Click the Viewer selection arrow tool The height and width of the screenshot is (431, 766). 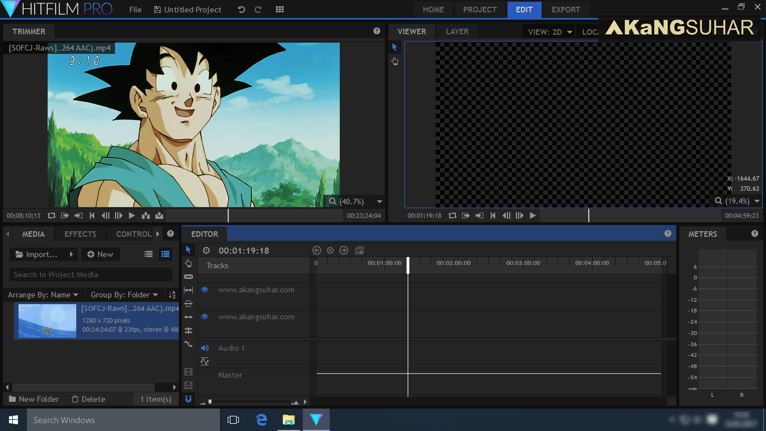395,47
